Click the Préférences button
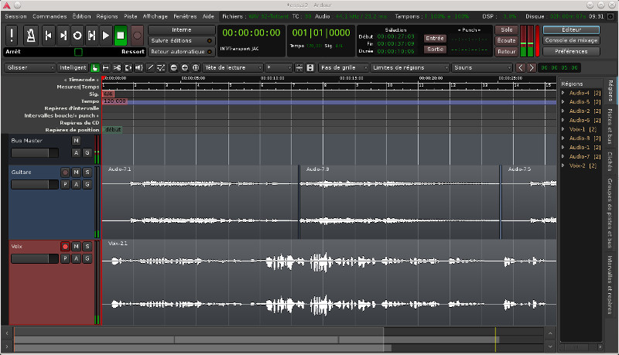 click(571, 51)
